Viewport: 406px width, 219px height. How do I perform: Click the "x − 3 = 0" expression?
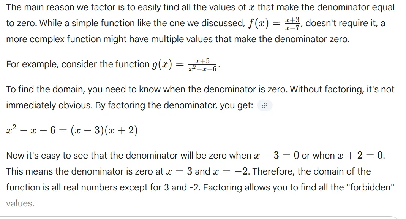tap(276, 156)
